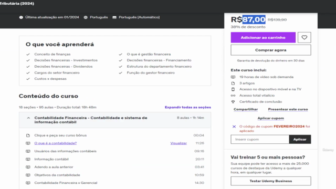The image size is (336, 189).
Task: Click the Garantia de devolução text
Action: [x=271, y=61]
